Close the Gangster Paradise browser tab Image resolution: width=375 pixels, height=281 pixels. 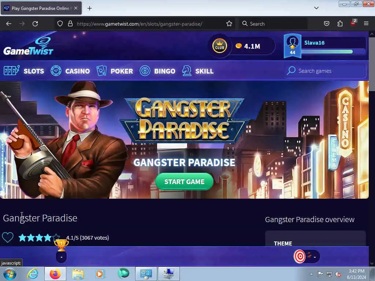click(x=76, y=8)
